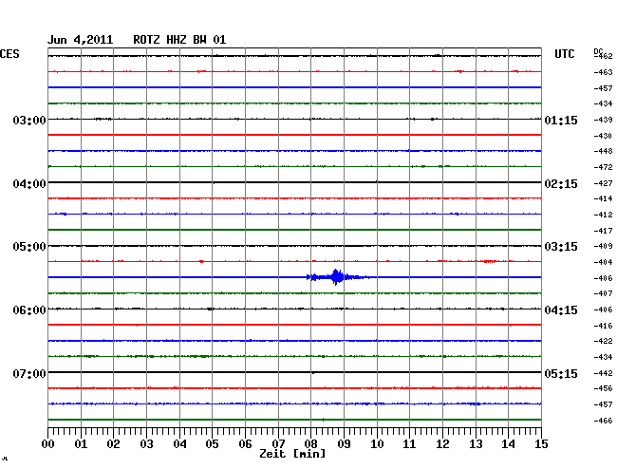Select the "05:00" local time label
The width and height of the screenshot is (617, 469).
tap(29, 247)
